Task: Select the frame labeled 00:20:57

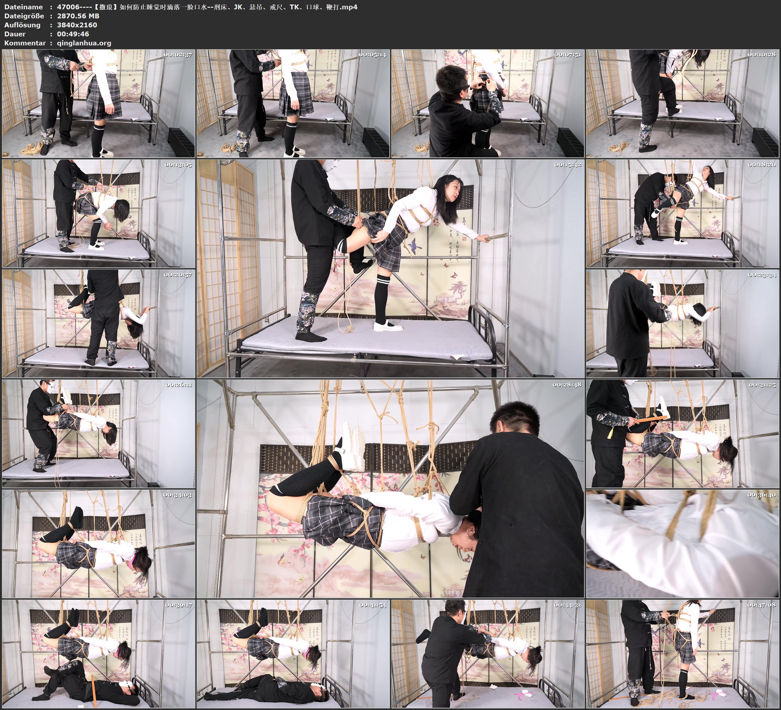Action: (98, 323)
